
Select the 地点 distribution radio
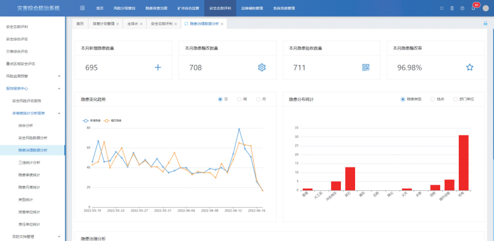click(x=433, y=99)
